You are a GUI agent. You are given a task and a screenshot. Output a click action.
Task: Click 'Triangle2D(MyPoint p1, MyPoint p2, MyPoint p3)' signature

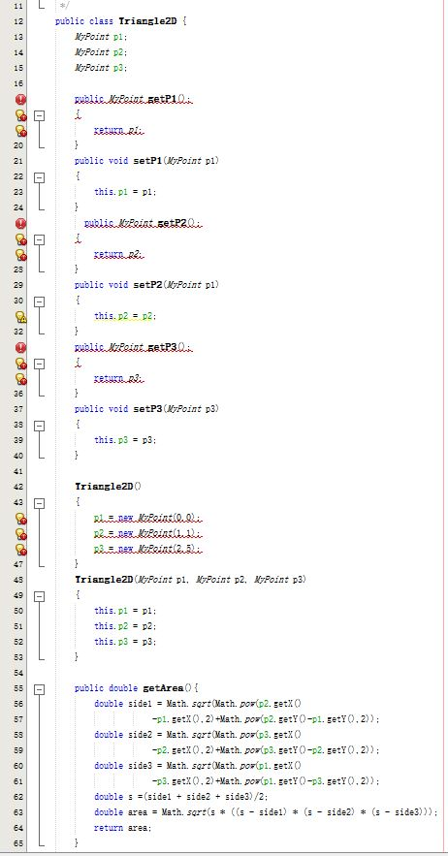click(191, 580)
